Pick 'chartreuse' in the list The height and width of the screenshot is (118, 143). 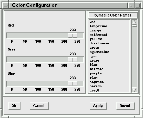point(109,43)
